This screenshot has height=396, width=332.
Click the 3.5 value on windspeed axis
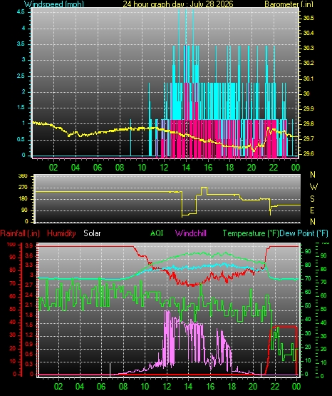(x=21, y=44)
